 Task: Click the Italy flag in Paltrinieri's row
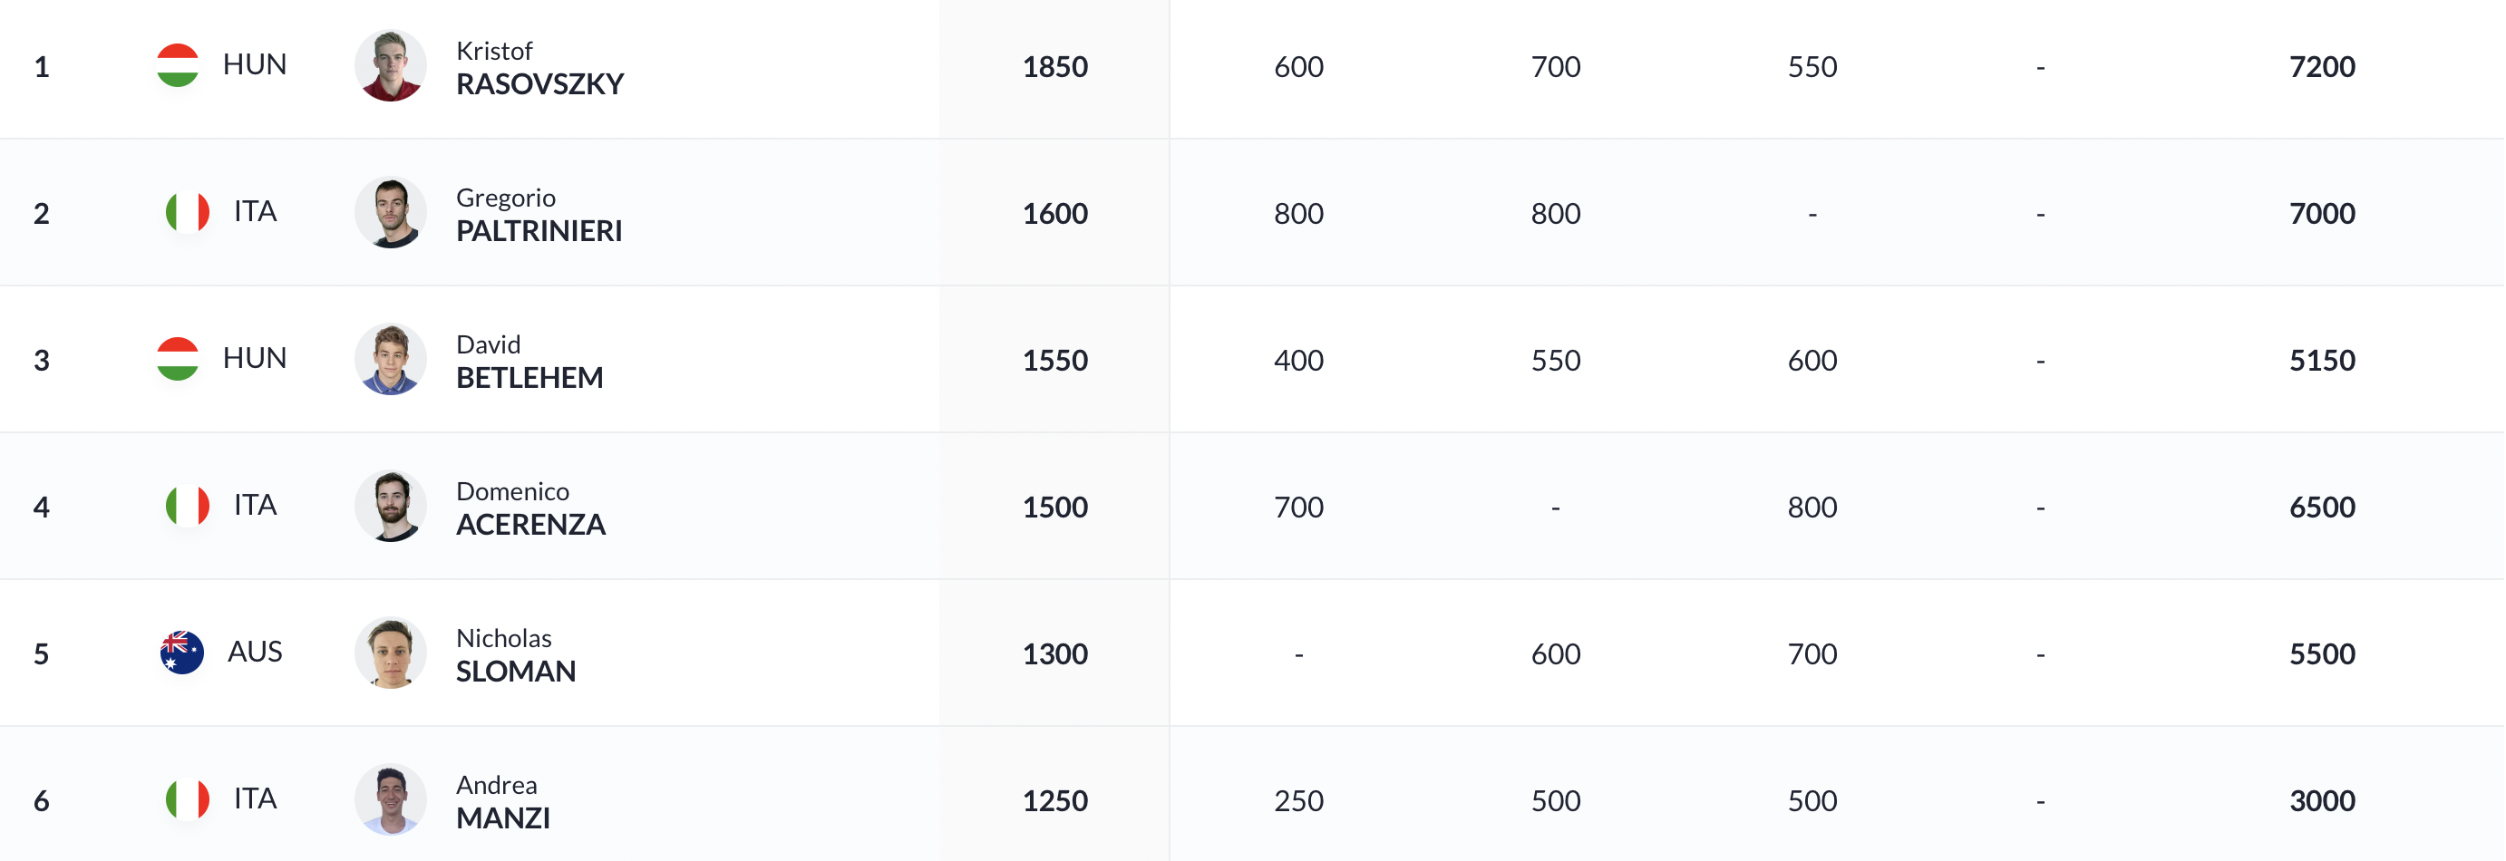188,212
